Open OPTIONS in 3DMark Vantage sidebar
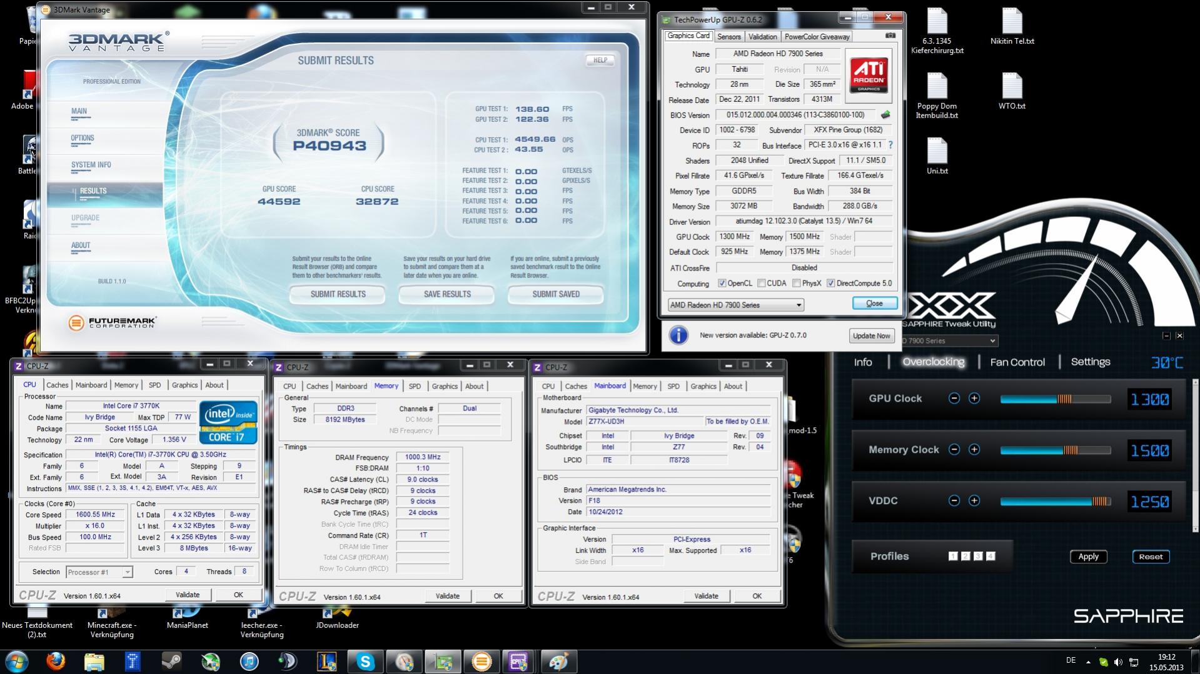The height and width of the screenshot is (674, 1200). point(83,138)
